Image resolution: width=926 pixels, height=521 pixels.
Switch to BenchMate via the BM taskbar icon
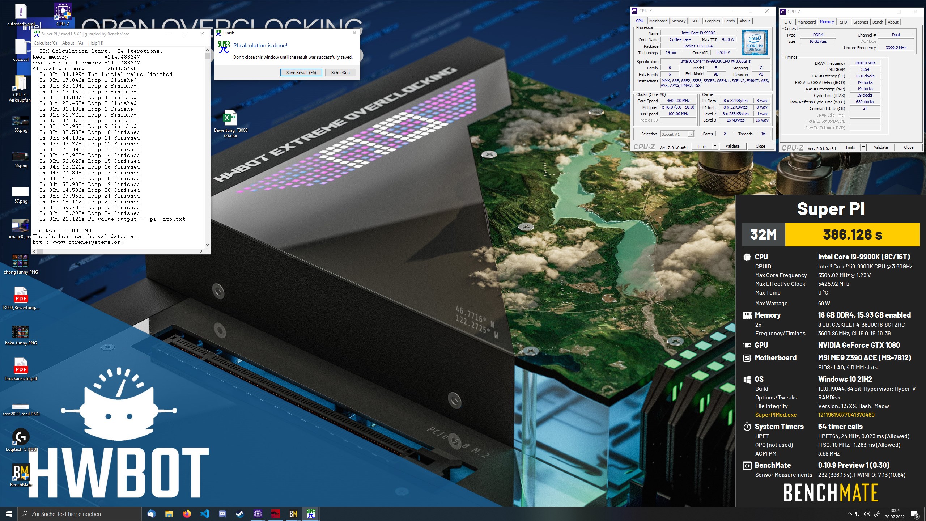293,514
